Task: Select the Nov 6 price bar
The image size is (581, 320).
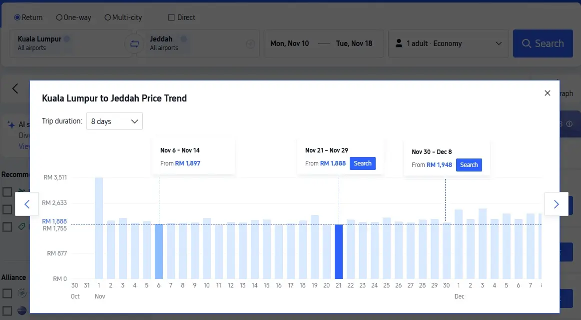Action: coord(159,251)
